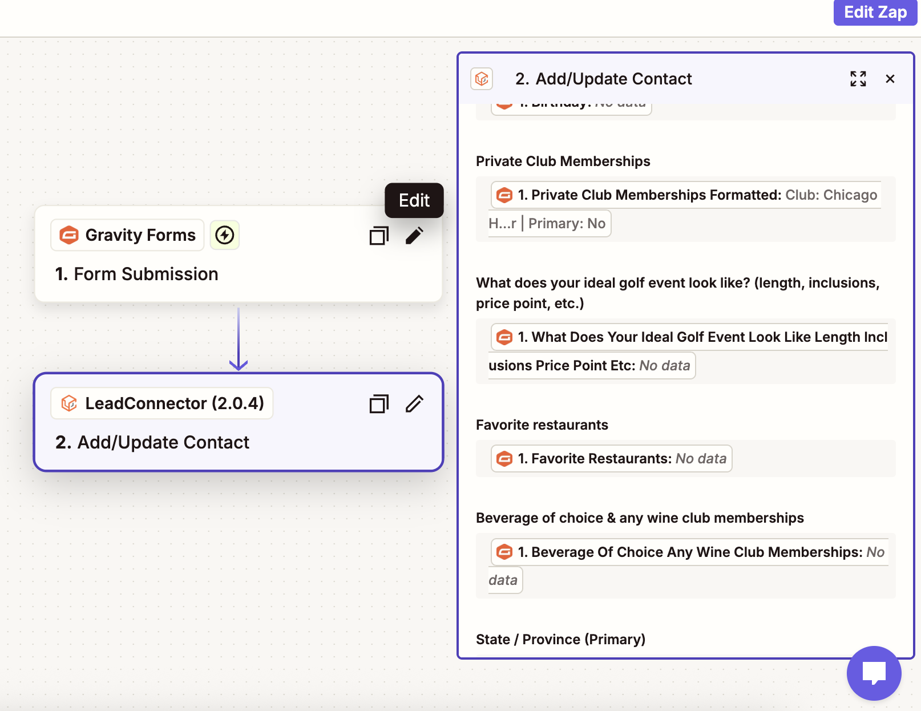Click the Edit Zap button

[x=875, y=12]
